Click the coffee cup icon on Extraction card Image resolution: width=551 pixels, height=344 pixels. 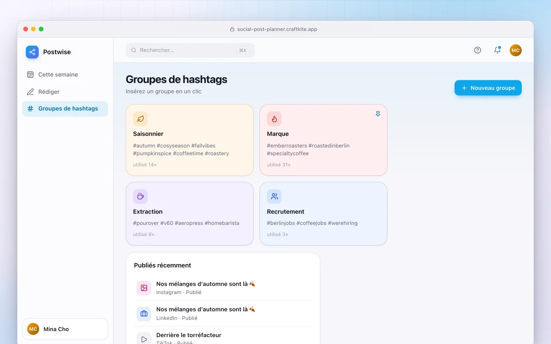pyautogui.click(x=140, y=197)
